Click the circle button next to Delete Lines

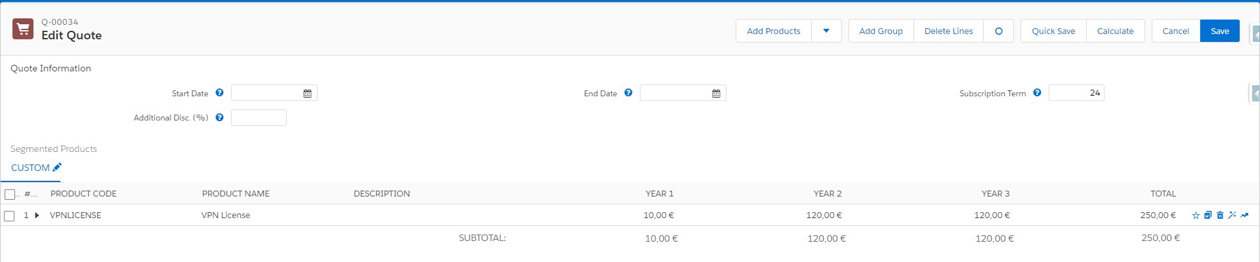(998, 31)
